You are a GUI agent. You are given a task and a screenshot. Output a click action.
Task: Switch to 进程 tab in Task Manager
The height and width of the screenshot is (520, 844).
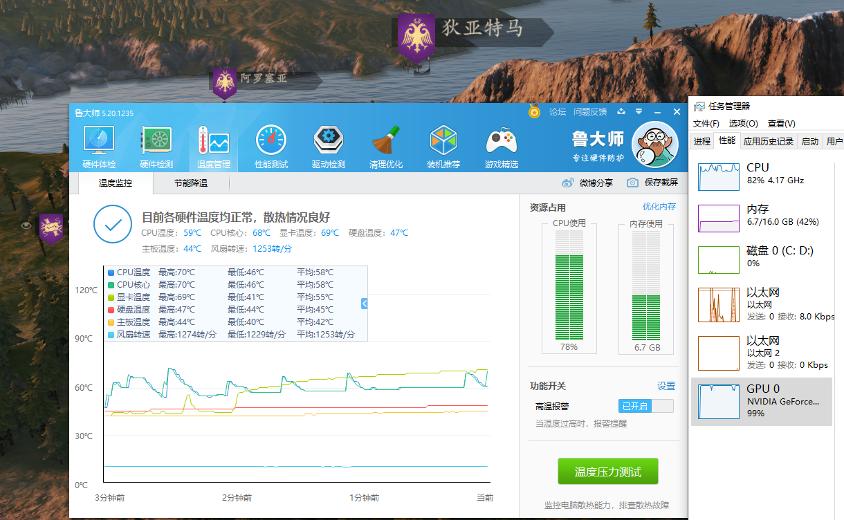[x=701, y=141]
